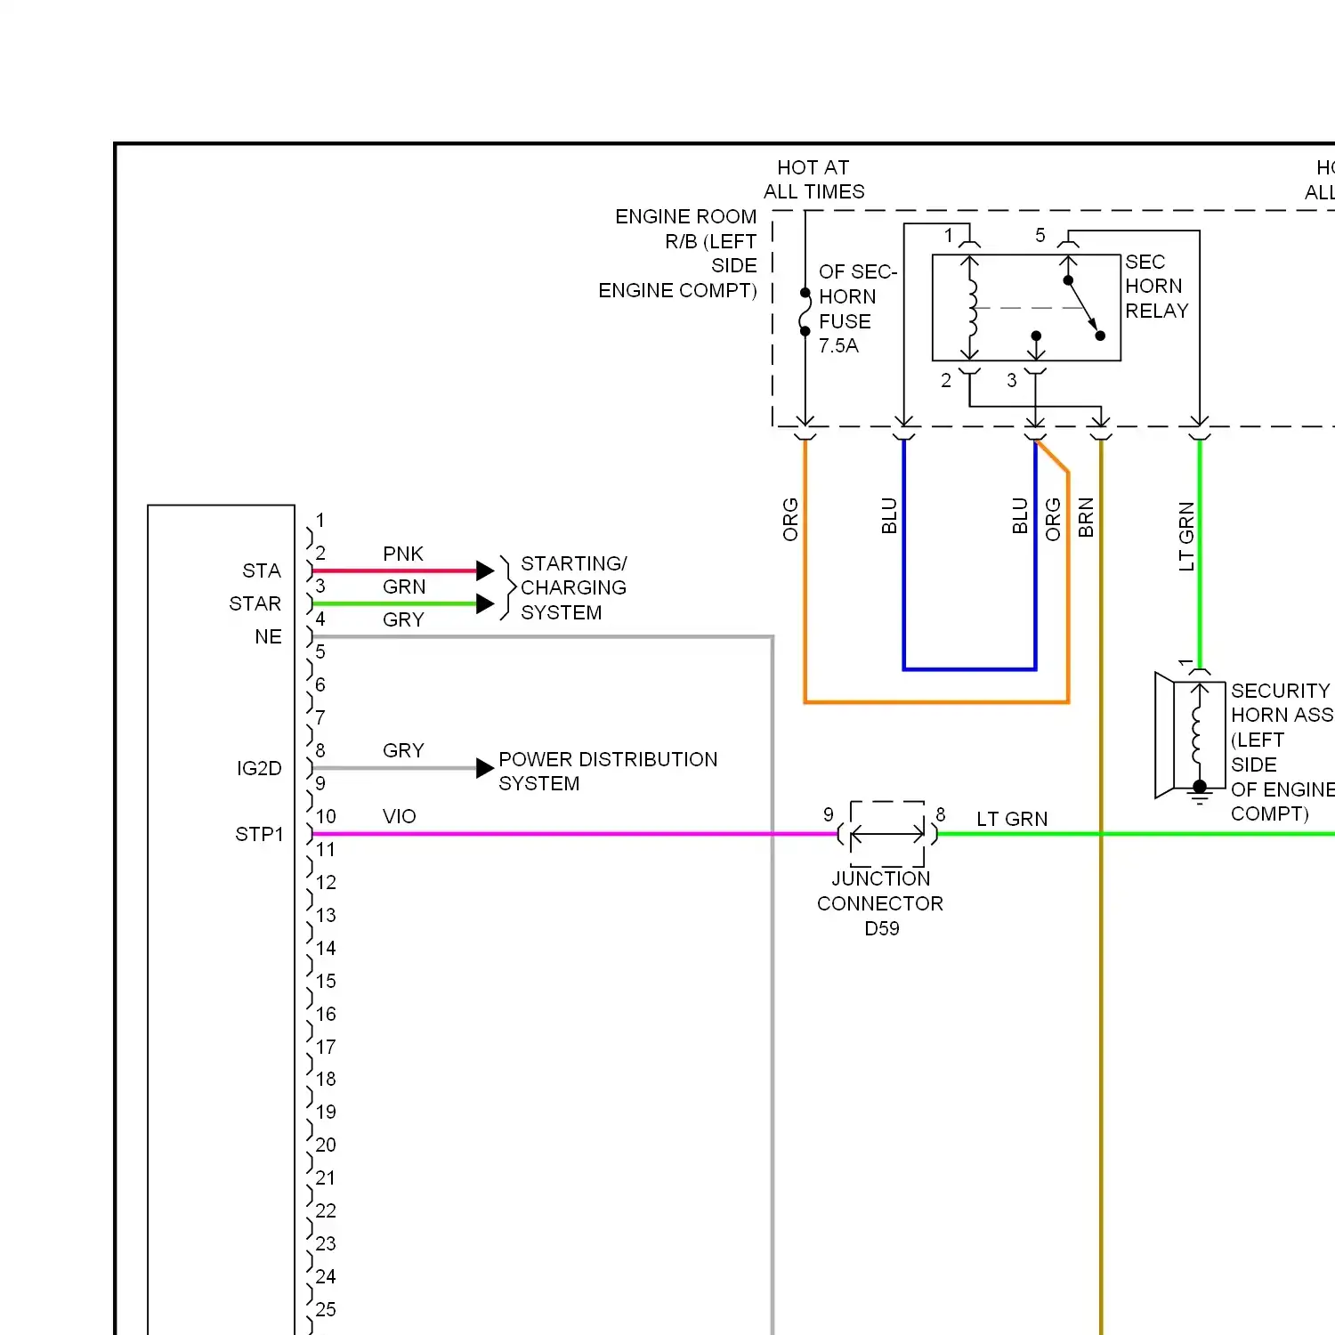
Task: Click the GRY label above the IG2D wire
Action: [403, 750]
